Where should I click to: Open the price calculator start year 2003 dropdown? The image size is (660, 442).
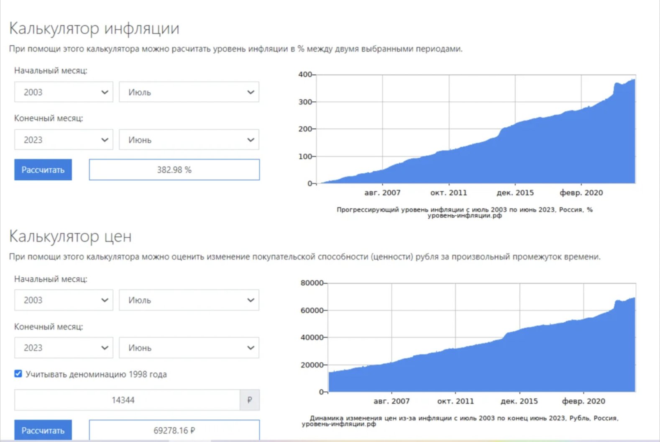(64, 300)
